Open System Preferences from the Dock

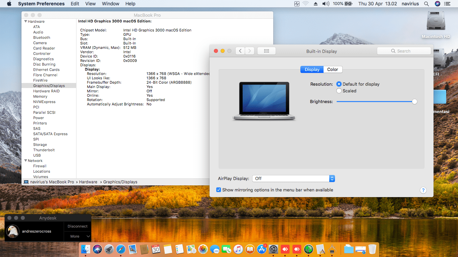tap(273, 249)
